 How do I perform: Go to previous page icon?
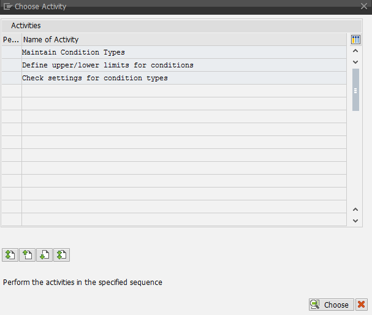point(28,255)
